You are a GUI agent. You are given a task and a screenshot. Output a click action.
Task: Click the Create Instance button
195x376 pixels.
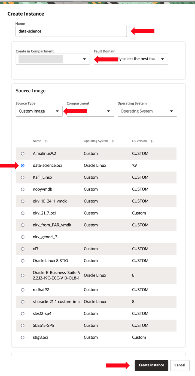tap(151, 365)
